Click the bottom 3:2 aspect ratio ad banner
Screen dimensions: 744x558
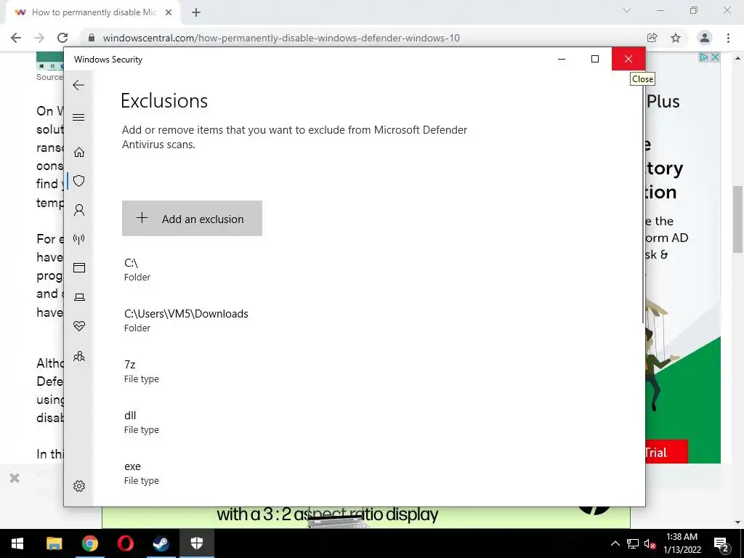pyautogui.click(x=366, y=517)
